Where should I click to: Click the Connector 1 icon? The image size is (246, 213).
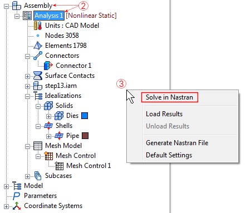[x=48, y=66]
